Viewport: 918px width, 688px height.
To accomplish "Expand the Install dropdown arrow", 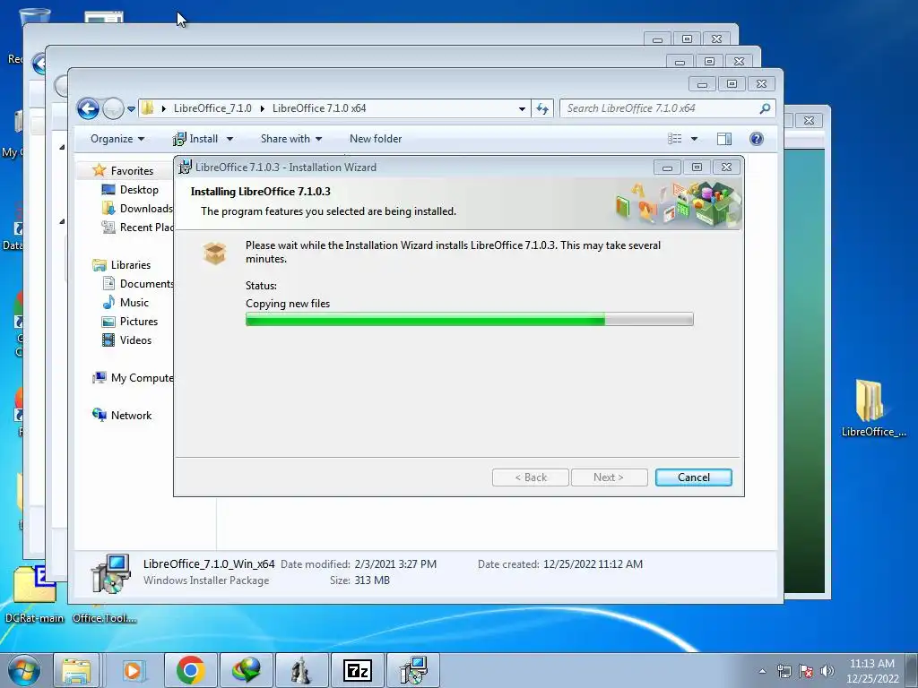I will [x=229, y=139].
